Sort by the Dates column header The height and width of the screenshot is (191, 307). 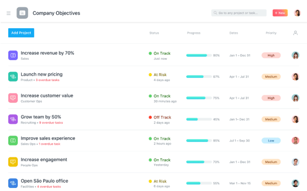[234, 33]
